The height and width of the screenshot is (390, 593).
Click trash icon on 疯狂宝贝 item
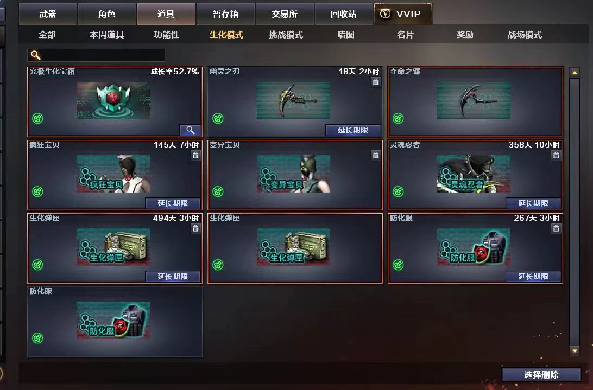click(x=195, y=155)
